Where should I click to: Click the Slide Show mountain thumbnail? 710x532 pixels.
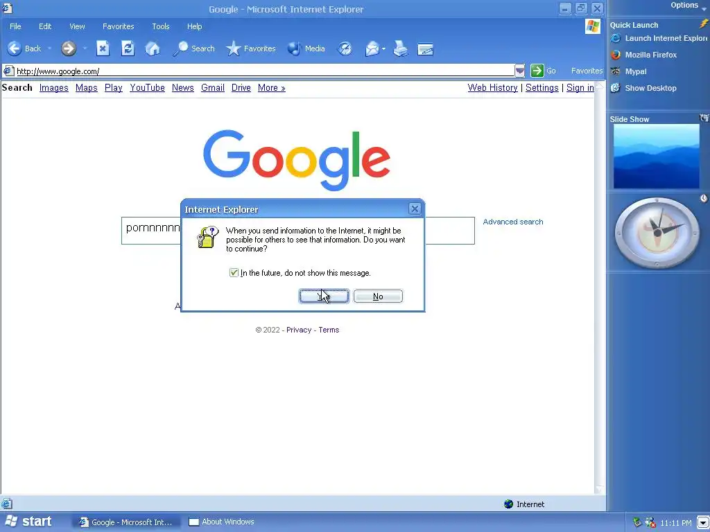tap(657, 156)
